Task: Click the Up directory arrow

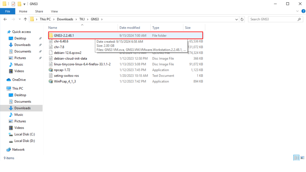Action: pos(25,19)
